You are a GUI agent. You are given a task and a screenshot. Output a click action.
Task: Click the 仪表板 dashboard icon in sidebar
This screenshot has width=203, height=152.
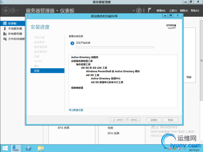click(5, 24)
